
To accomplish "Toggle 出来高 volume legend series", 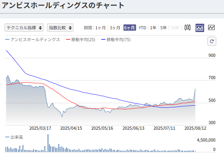I will click(x=14, y=137).
